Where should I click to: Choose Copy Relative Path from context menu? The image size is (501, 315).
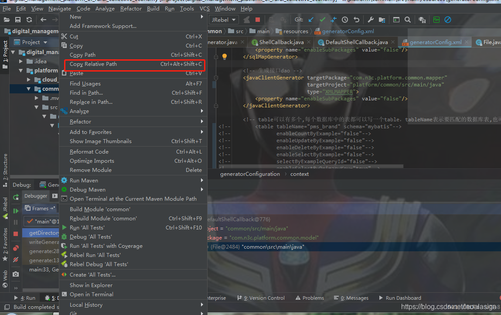(133, 64)
